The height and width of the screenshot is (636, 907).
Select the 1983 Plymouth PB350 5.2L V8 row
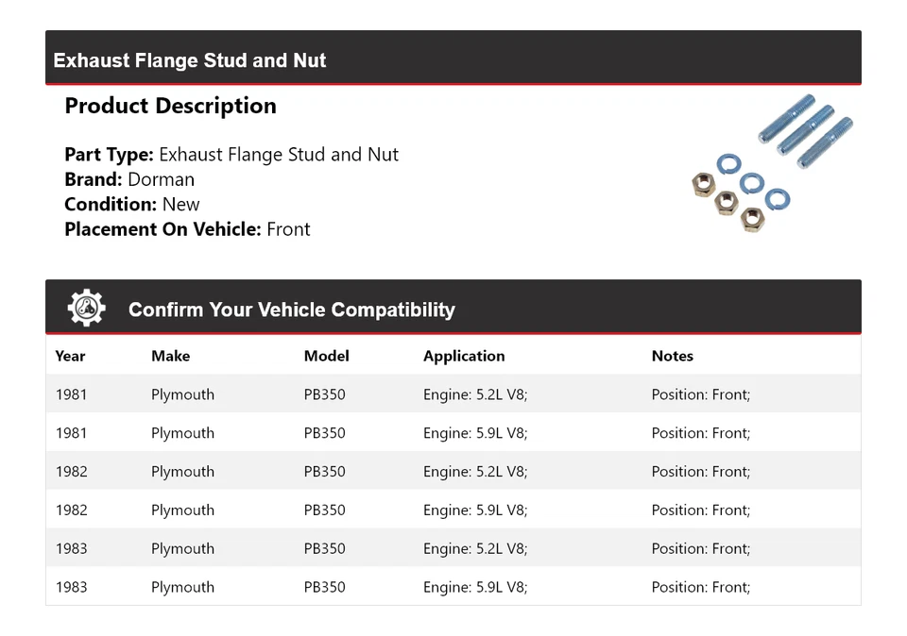[453, 549]
